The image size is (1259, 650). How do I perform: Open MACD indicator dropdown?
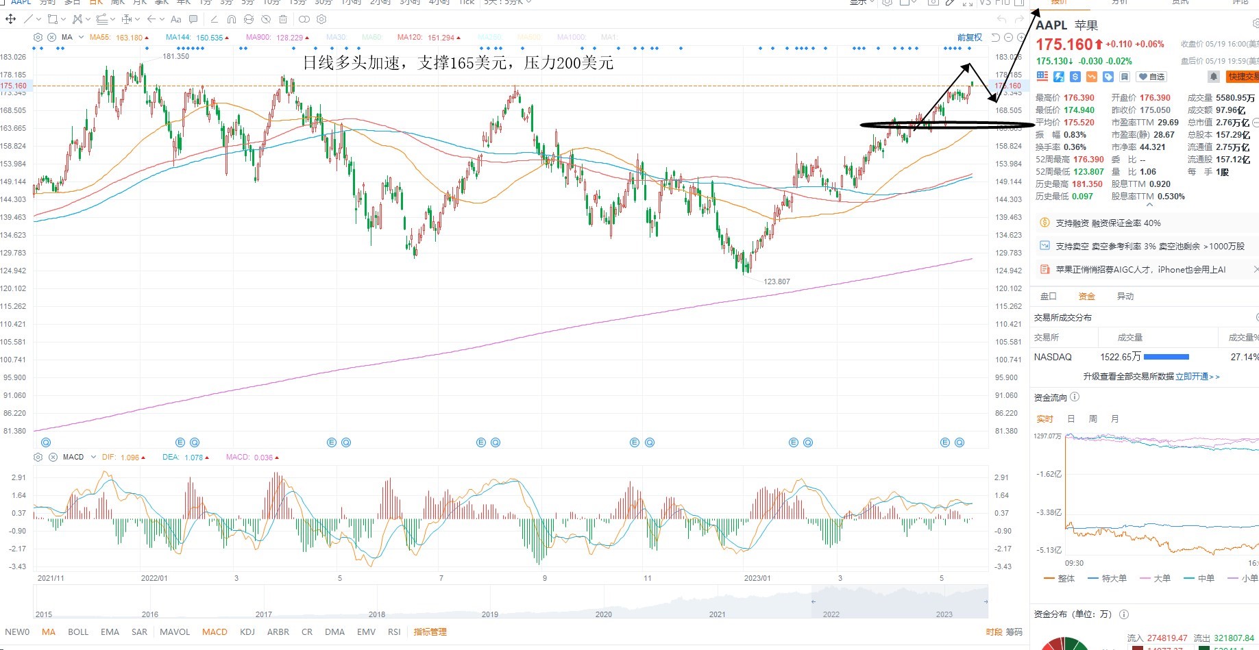click(x=93, y=457)
